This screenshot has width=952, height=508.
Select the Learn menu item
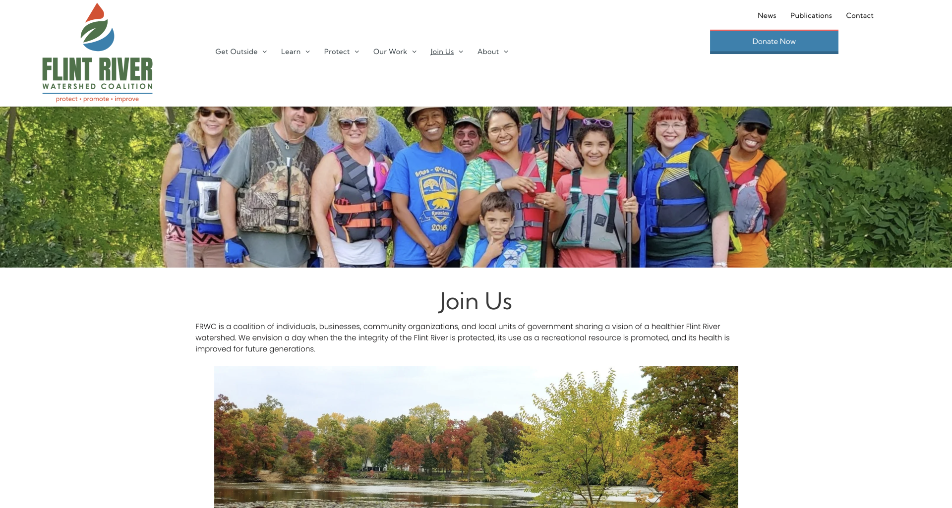click(291, 52)
